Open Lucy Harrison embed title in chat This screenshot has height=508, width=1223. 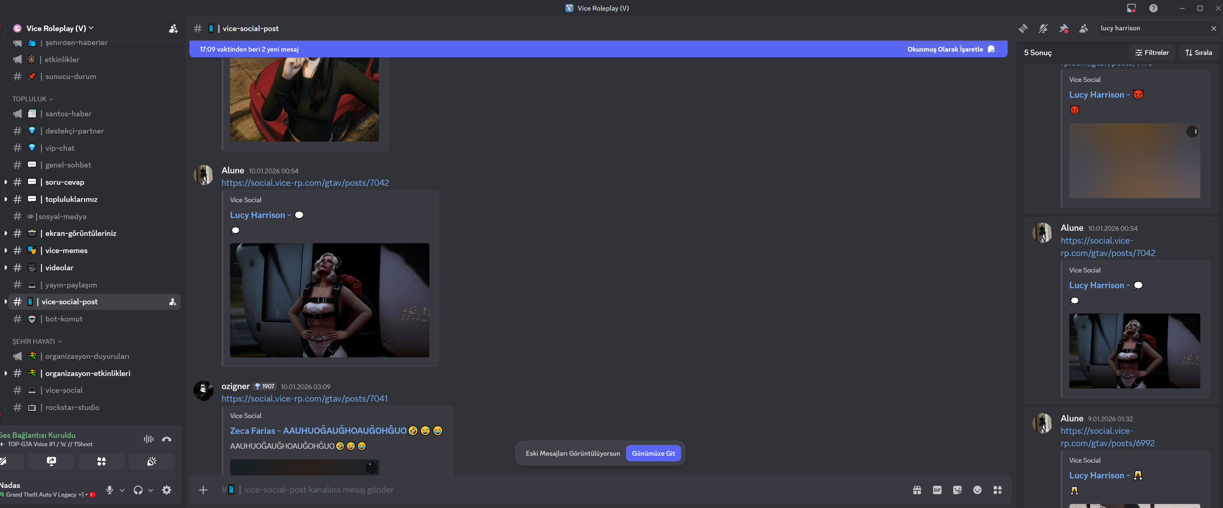[x=267, y=215]
